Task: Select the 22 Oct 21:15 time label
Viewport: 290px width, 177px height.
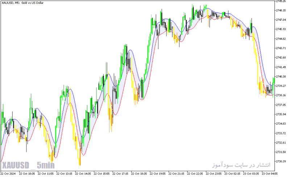Action: coord(176,174)
